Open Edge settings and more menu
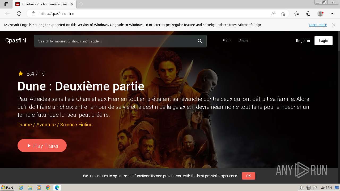Image resolution: width=340 pixels, height=191 pixels. tap(333, 14)
